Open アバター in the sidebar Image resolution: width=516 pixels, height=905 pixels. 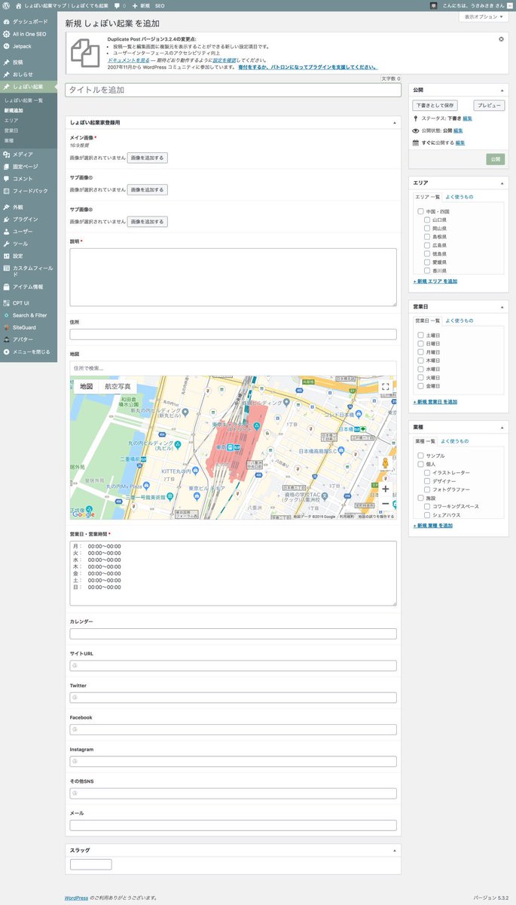(x=29, y=339)
